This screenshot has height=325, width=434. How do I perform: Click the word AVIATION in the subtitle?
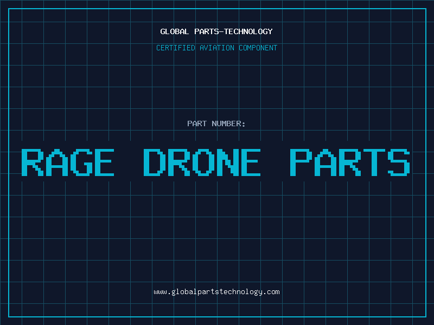pos(216,48)
